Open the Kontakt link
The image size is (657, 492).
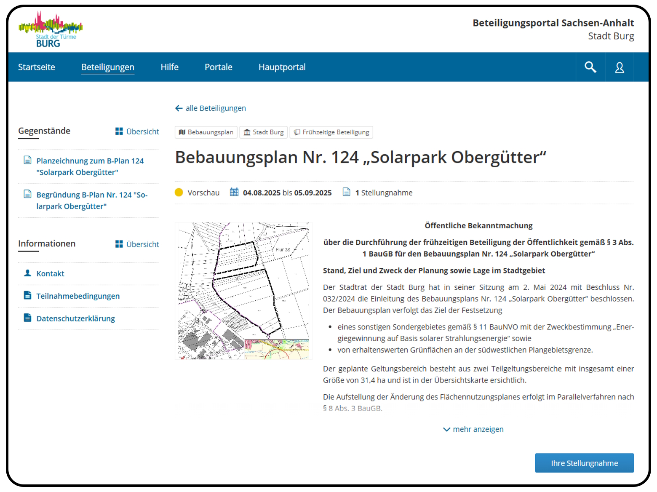point(51,274)
